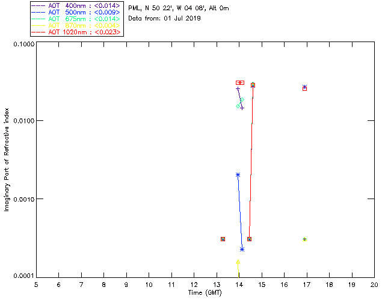Click the 'Data from: 01 Jul 2019' text
The image size is (385, 308).
[x=164, y=19]
